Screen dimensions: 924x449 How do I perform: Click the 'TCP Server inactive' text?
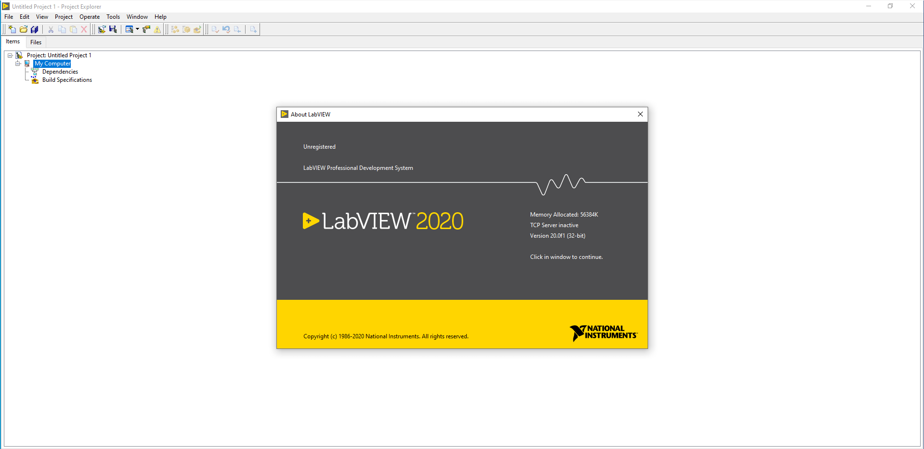[554, 225]
